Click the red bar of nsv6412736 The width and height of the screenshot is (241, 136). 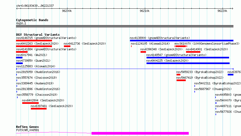(x=67, y=46)
